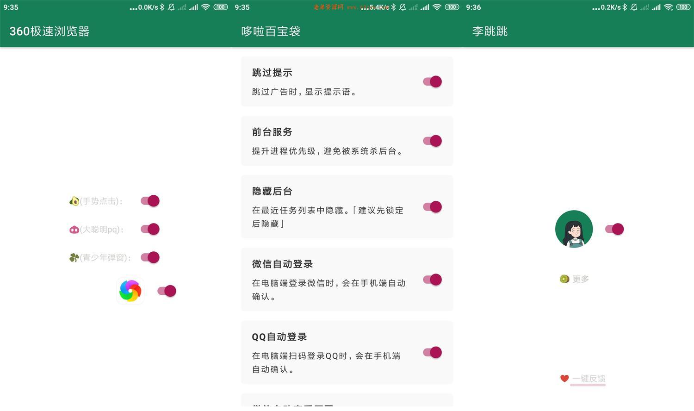Screen dimensions: 694x411
Task: Click the 大聪明pq label
Action: click(102, 230)
